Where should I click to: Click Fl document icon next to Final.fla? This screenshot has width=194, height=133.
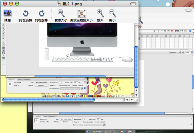click(10, 84)
